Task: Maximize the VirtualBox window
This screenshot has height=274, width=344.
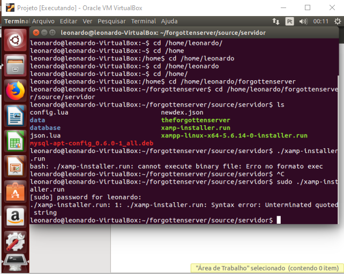Action: (x=308, y=7)
